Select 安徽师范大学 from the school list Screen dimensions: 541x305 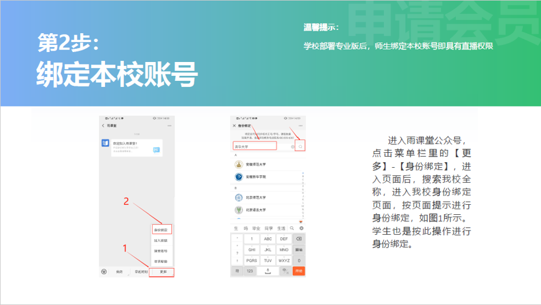tap(268, 165)
